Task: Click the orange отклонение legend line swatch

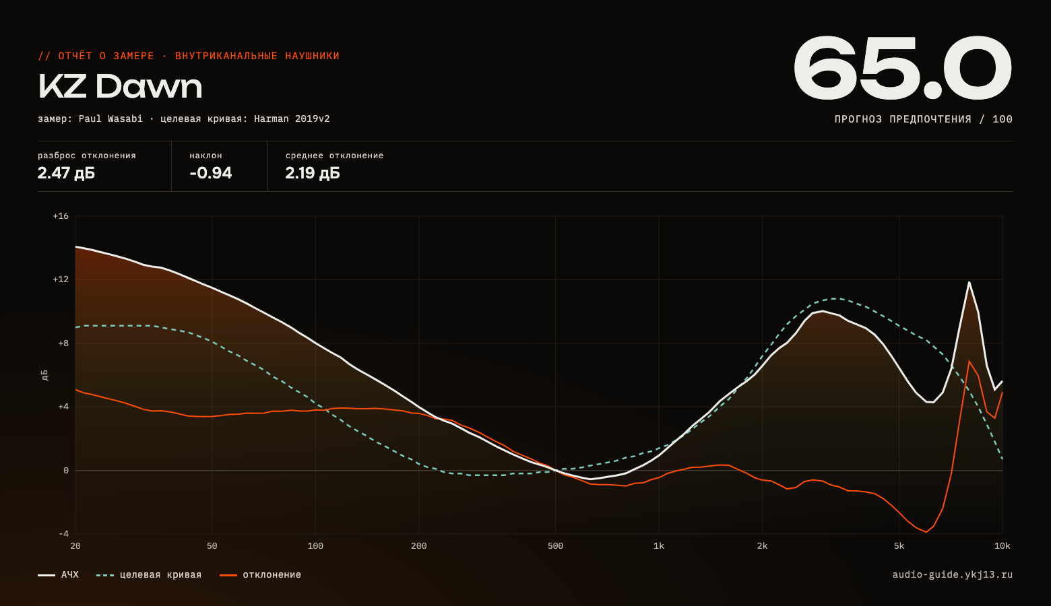Action: (228, 575)
